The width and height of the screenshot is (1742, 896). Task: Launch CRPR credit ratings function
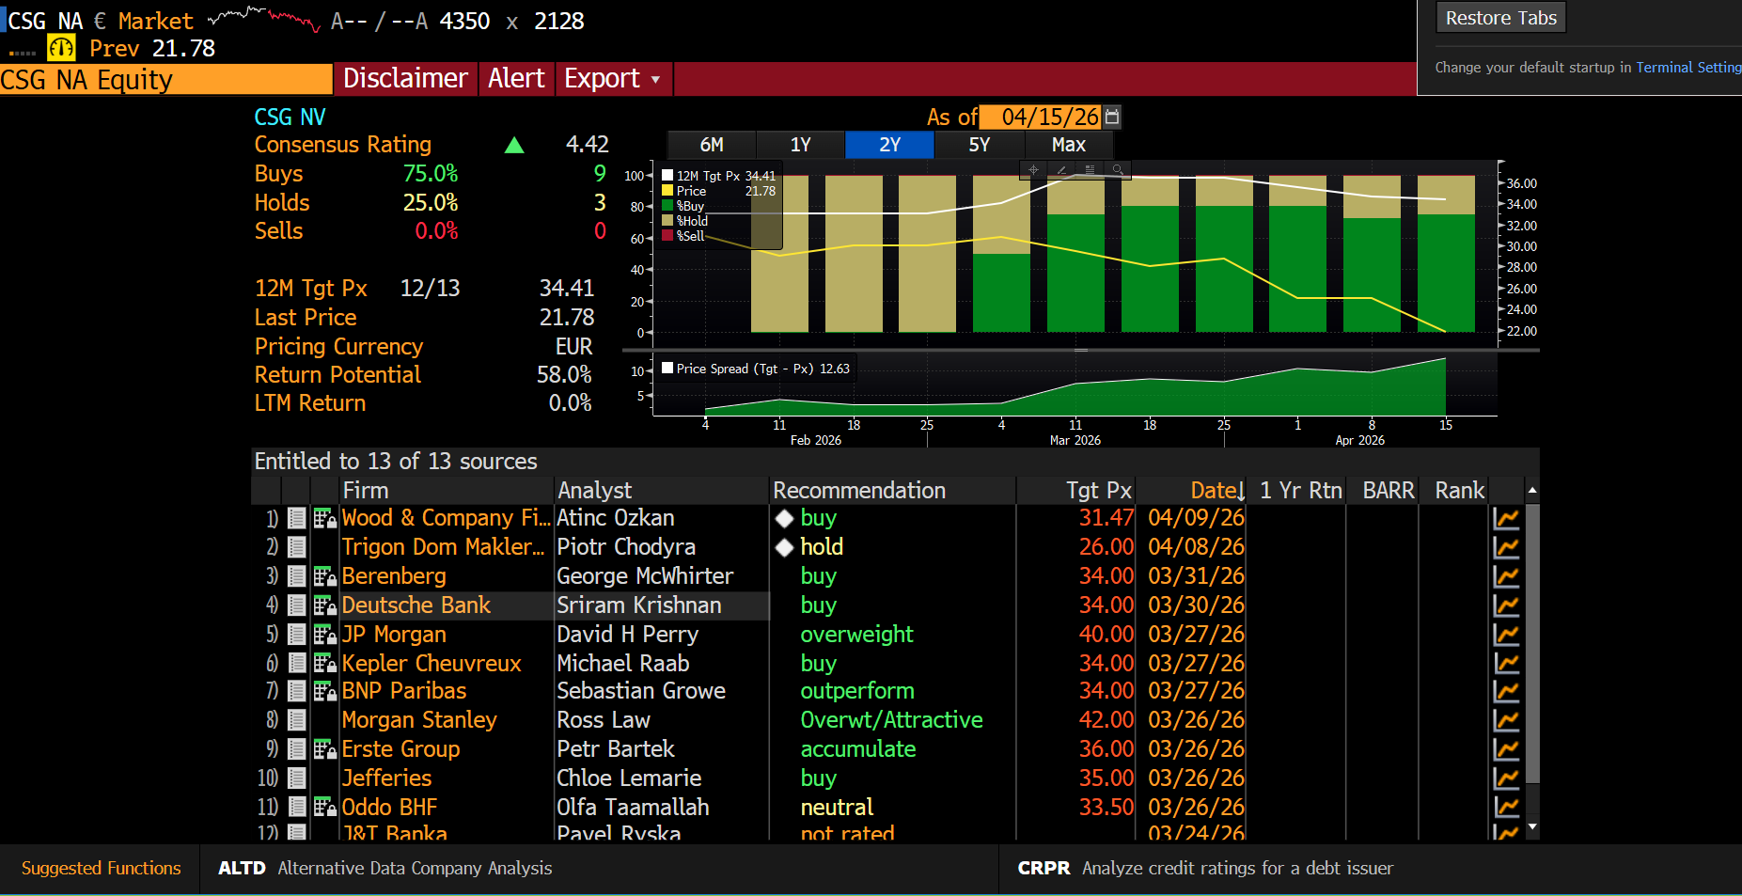1205,869
